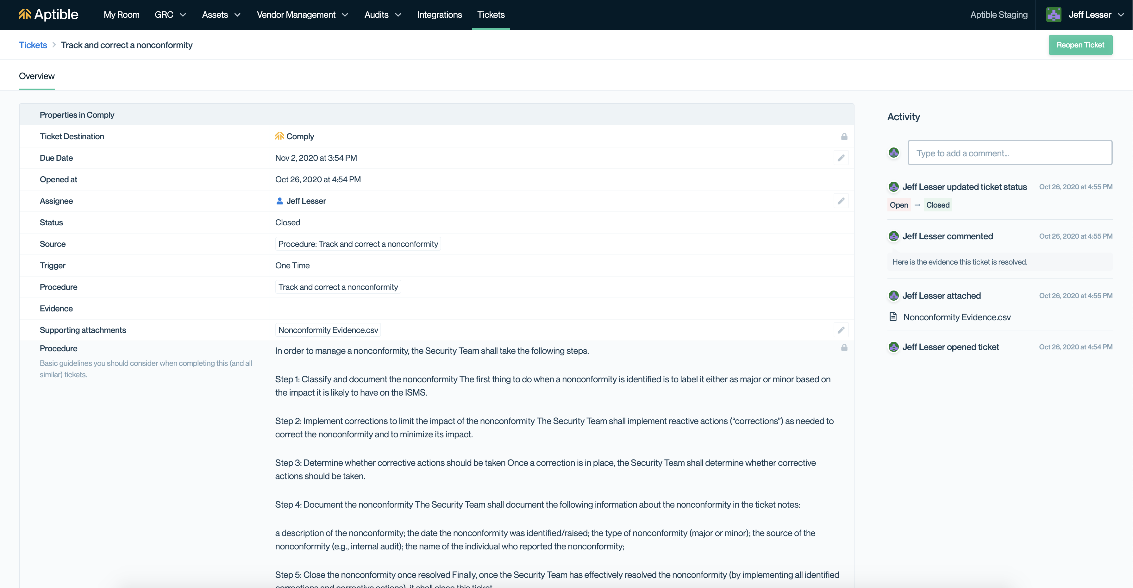The image size is (1133, 588).
Task: Edit the Assignee with pencil icon
Action: 841,201
